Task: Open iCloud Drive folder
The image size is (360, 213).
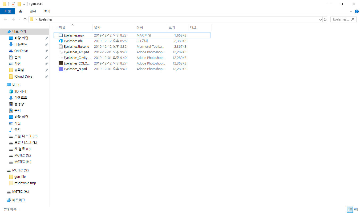Action: pyautogui.click(x=23, y=76)
